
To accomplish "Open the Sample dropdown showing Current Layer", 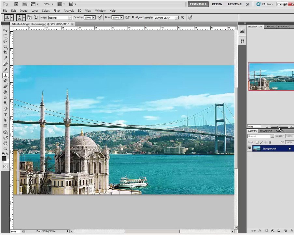I will point(166,18).
